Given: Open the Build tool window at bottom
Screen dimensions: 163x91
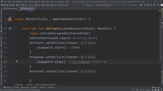Looking at the screenshot, I should (16, 87).
